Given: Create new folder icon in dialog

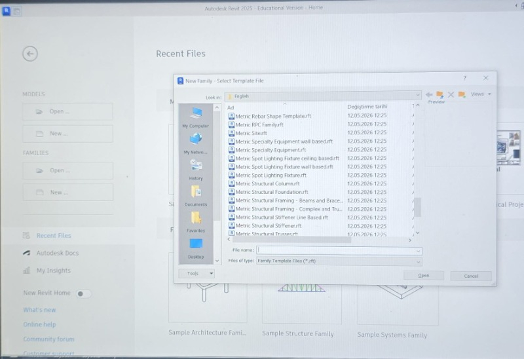Looking at the screenshot, I should pos(462,94).
